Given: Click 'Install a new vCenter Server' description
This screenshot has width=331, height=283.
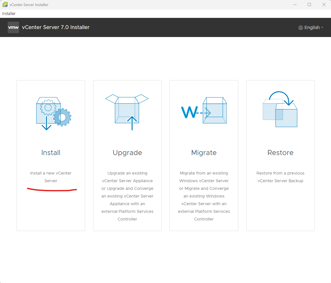Looking at the screenshot, I should coord(51,177).
